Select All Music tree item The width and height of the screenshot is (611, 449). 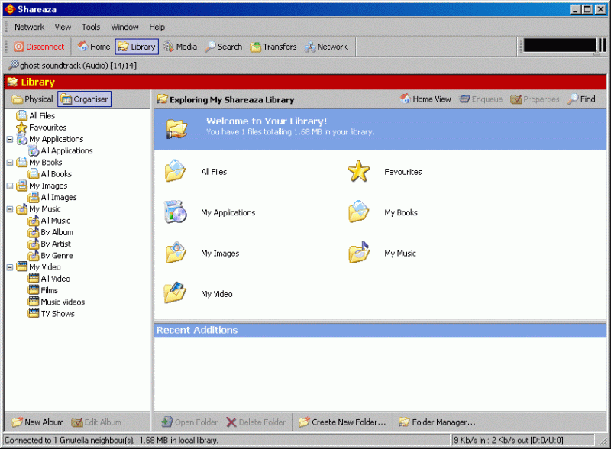49,221
